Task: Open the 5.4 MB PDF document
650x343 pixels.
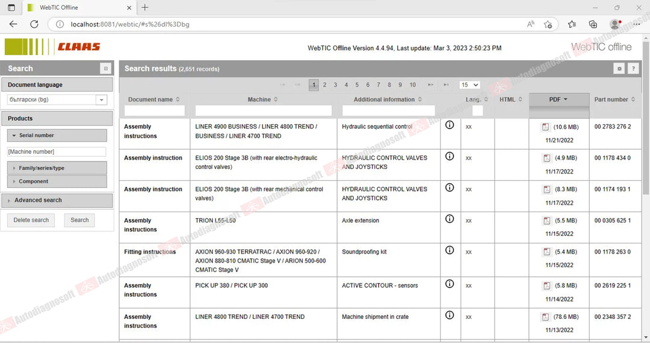Action: pos(546,252)
